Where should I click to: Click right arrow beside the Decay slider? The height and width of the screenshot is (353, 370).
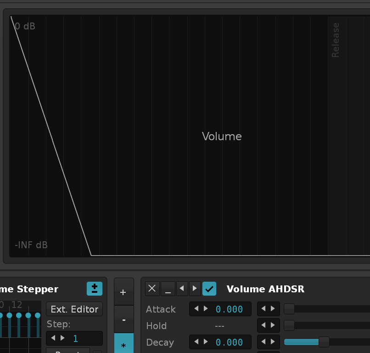[x=273, y=342]
